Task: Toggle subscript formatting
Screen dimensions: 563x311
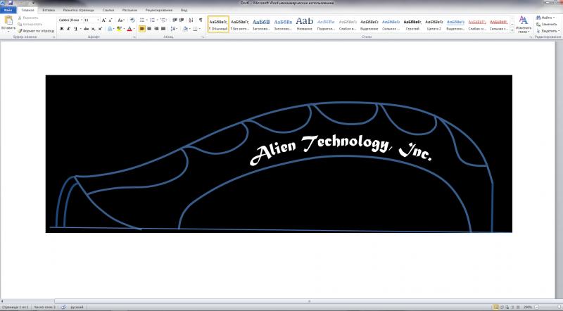Action: pos(93,29)
